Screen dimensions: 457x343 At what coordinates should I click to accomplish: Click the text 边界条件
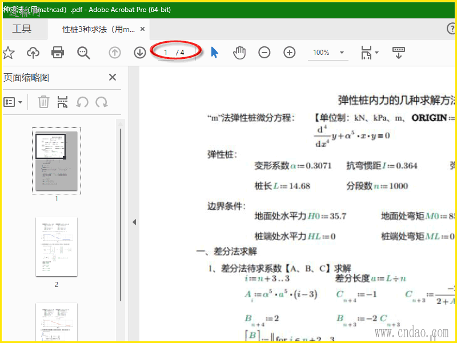[226, 206]
